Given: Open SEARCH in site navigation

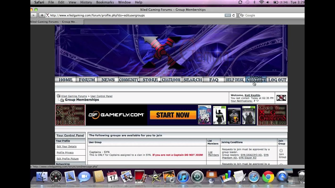Looking at the screenshot, I should pos(193,80).
